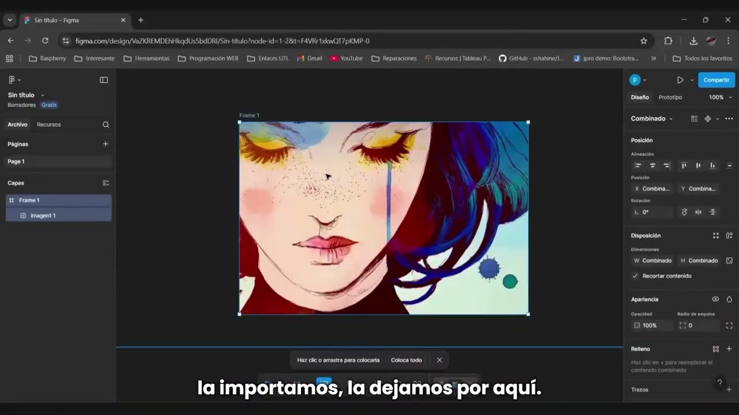
Task: Open blend mode drop icon in Apariencia
Action: [729, 299]
